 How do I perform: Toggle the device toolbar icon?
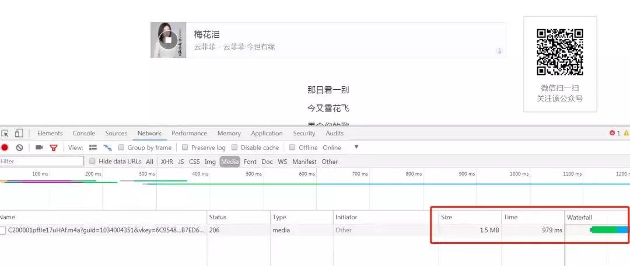pos(19,134)
